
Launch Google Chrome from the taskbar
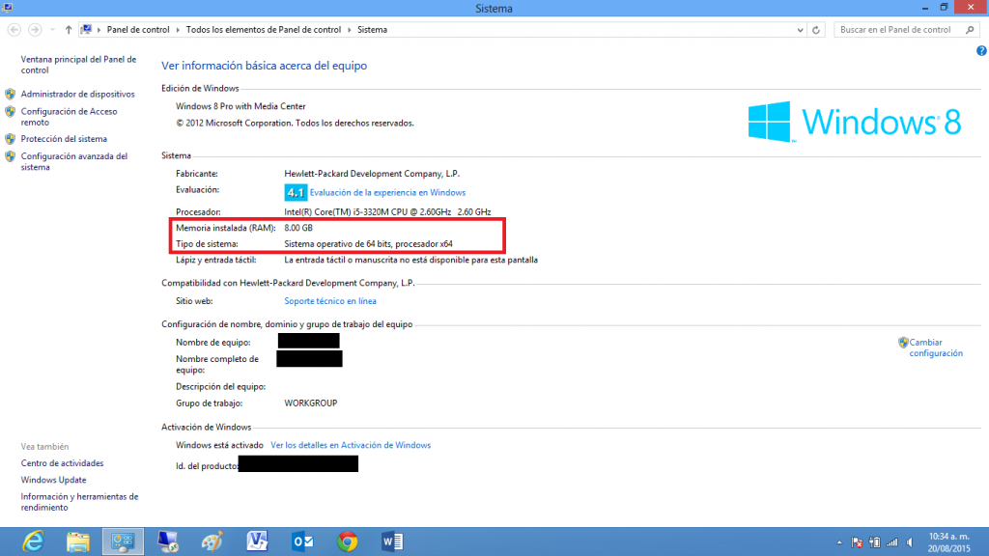[x=348, y=542]
